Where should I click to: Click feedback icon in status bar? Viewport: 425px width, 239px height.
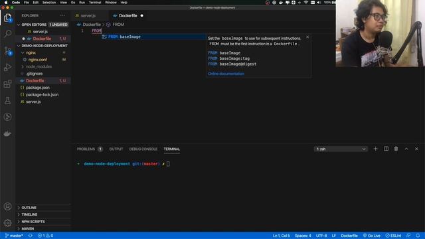click(x=408, y=236)
